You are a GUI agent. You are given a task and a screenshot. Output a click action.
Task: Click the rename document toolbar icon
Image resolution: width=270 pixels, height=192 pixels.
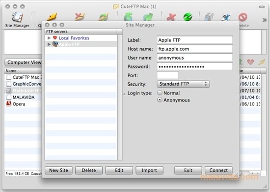(226, 17)
